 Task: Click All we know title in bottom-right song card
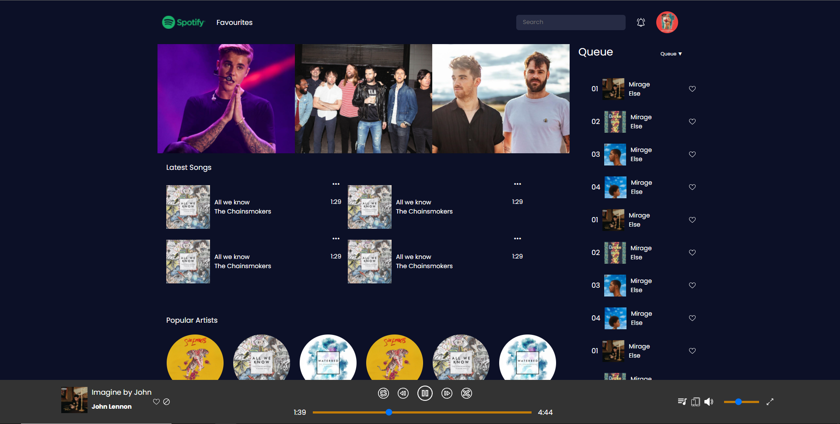(413, 257)
